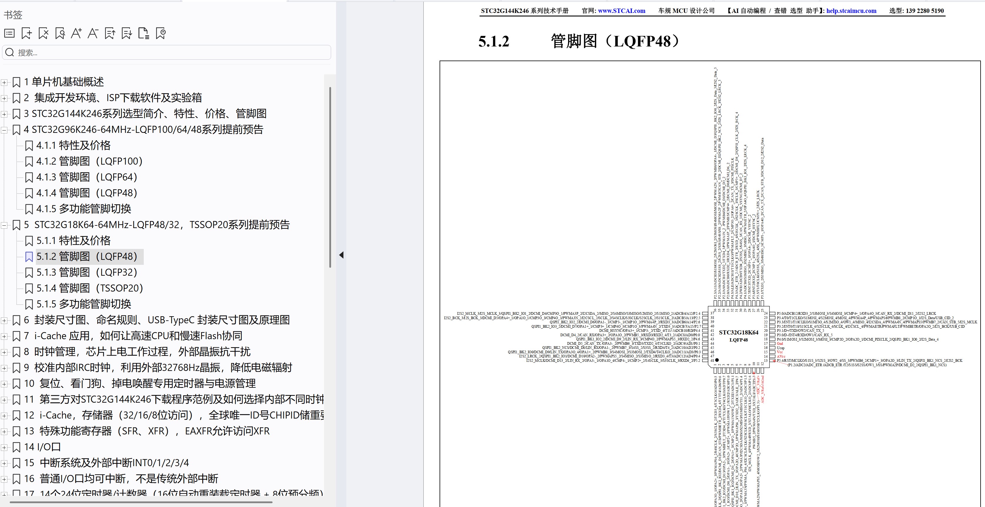Open bookmark 8 时钟管理

point(137,352)
